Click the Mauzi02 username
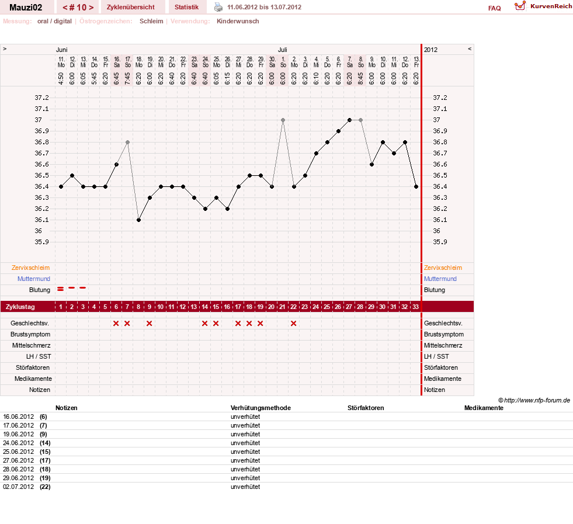The height and width of the screenshot is (524, 573). tap(26, 8)
